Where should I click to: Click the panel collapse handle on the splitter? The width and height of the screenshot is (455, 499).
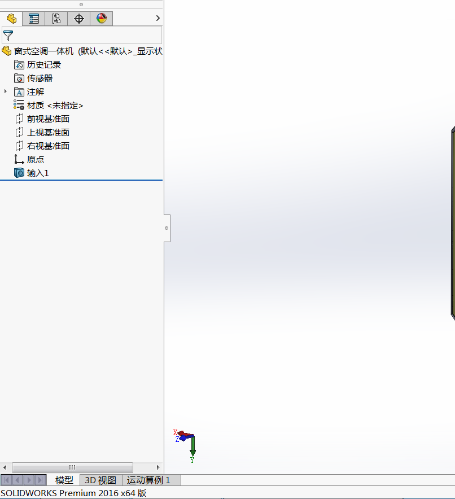[167, 228]
